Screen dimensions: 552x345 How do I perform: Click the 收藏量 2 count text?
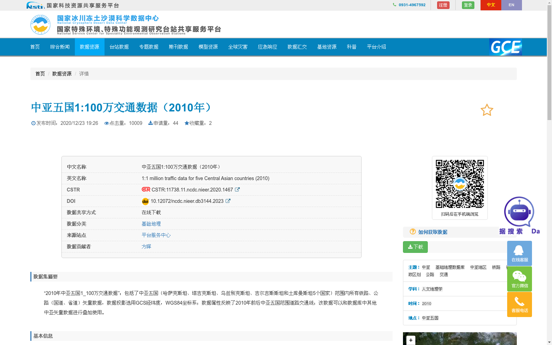[198, 123]
